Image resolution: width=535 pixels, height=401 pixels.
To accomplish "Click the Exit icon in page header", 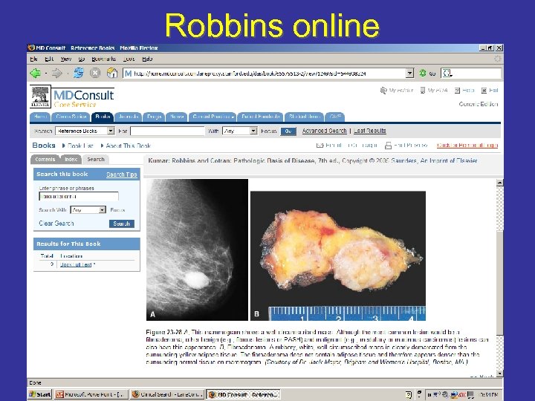I will (484, 91).
